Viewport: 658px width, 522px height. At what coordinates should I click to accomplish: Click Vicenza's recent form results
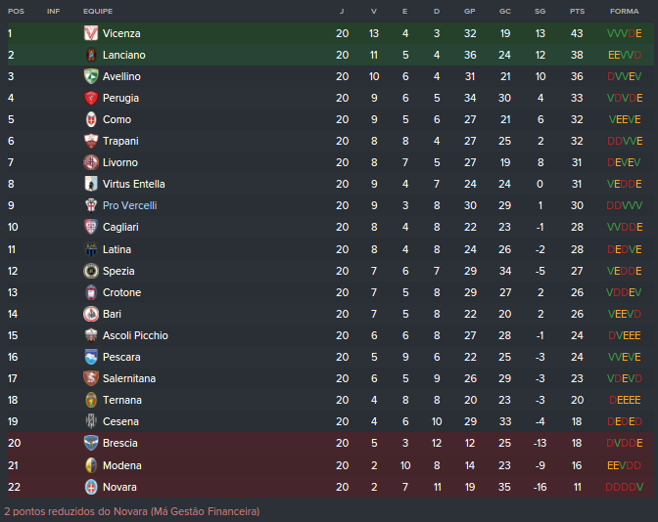(x=624, y=33)
